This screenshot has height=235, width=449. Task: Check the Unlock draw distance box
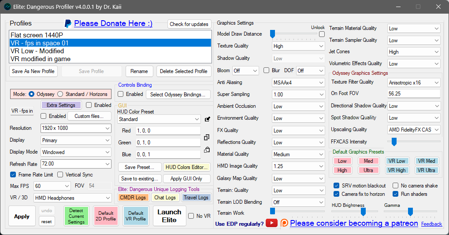click(322, 34)
